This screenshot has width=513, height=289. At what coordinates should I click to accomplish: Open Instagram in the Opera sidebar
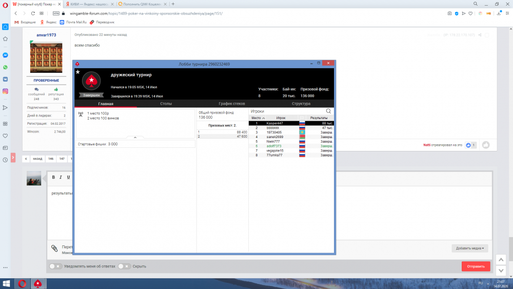tap(5, 91)
